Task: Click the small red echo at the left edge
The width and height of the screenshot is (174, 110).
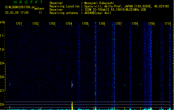Action: (10, 85)
